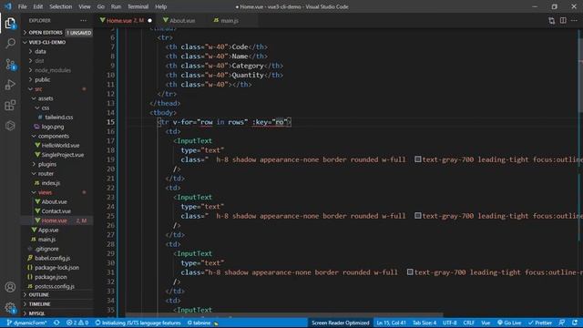Open the Terminal menu
583x328 pixels.
(138, 6)
